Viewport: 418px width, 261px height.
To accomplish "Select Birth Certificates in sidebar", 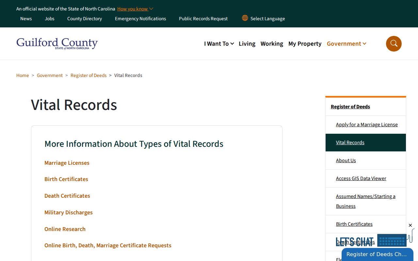I will [x=354, y=224].
